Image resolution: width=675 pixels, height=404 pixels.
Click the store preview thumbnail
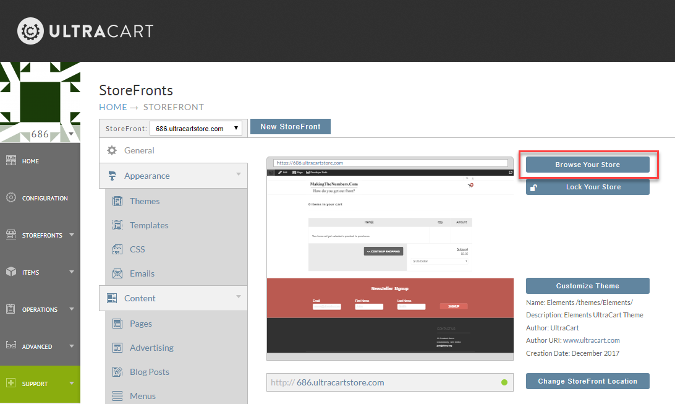point(390,259)
